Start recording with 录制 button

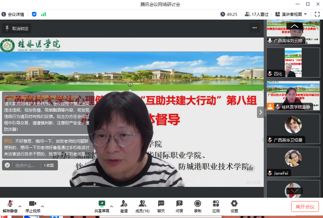[197, 207]
